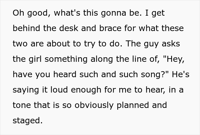Image resolution: width=200 pixels, height=135 pixels.
Task: Click the word "loud" in sixth line
Action: pyautogui.click(x=59, y=90)
